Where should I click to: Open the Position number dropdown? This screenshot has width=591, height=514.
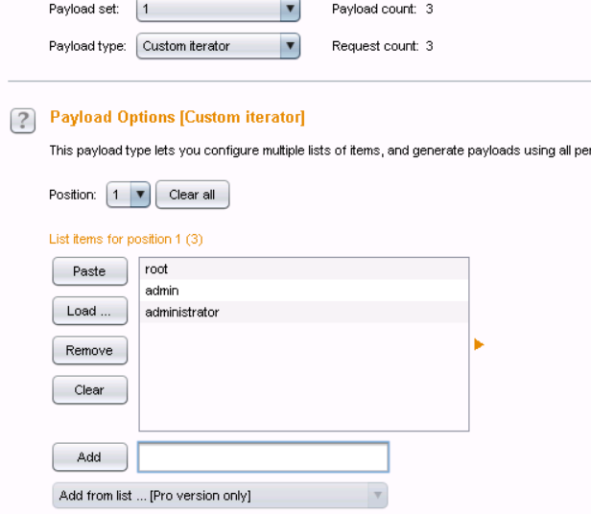(129, 195)
